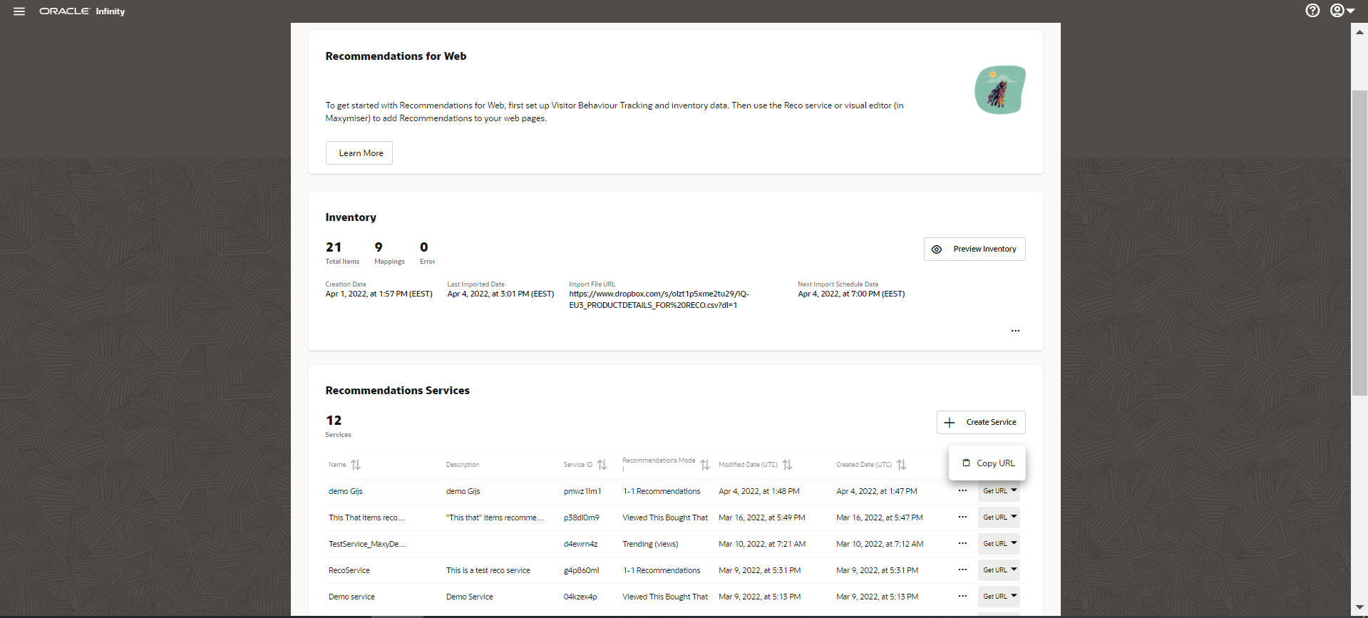Open the TestService_MaxyDe service

pyautogui.click(x=367, y=544)
